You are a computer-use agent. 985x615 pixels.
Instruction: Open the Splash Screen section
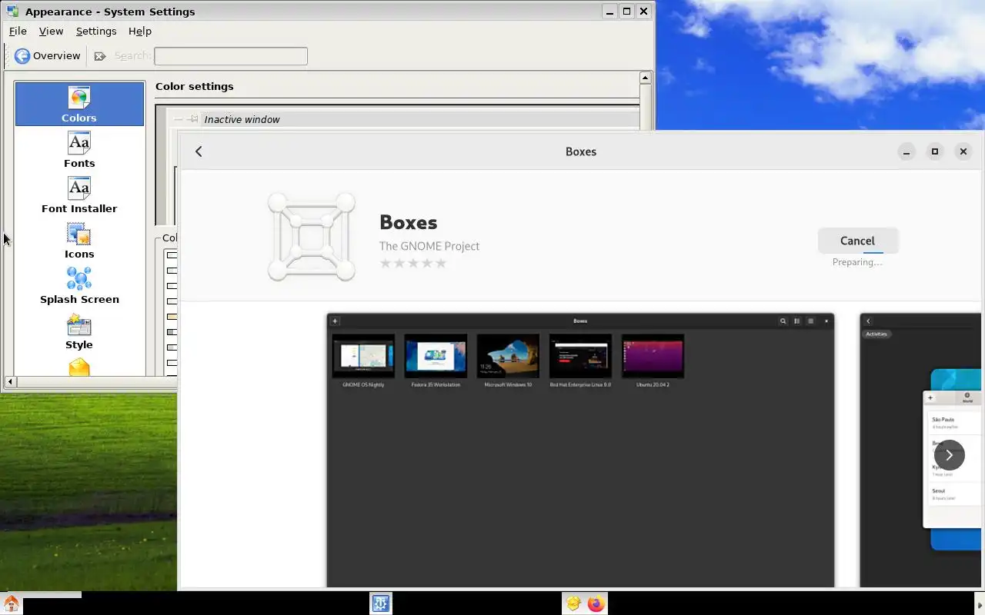(x=79, y=286)
